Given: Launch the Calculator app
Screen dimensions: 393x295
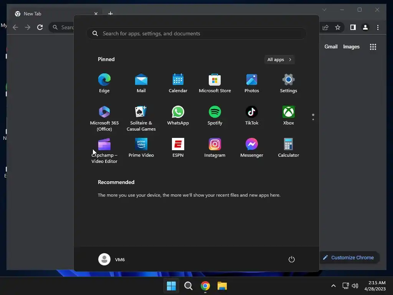Looking at the screenshot, I should click(289, 148).
